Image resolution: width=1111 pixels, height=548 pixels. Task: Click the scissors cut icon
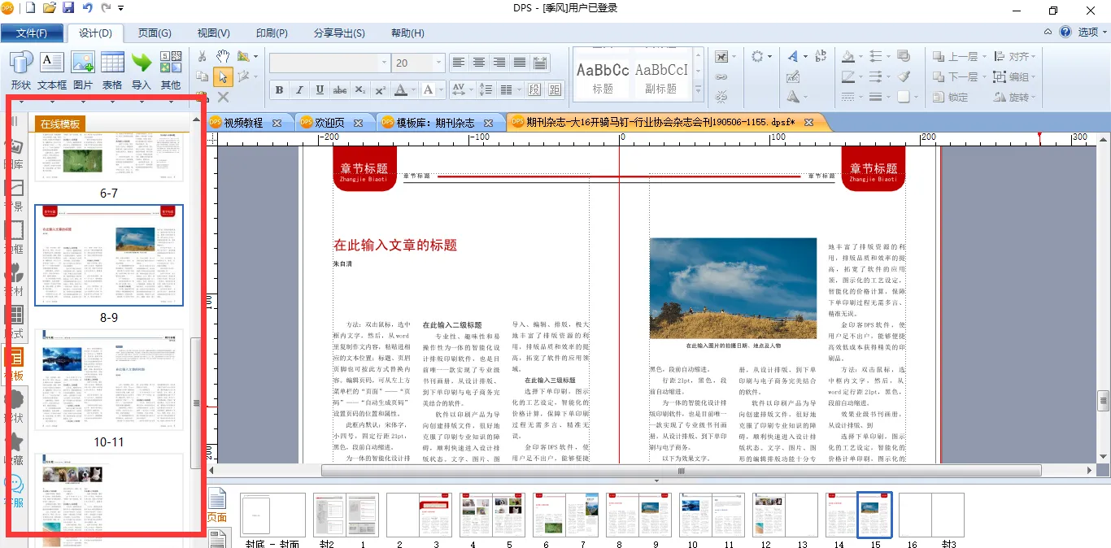(x=202, y=56)
